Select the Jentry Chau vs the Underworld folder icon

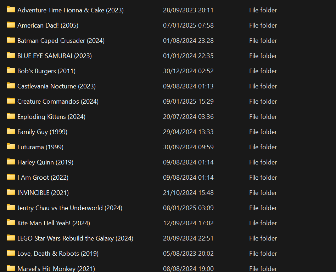click(x=11, y=207)
